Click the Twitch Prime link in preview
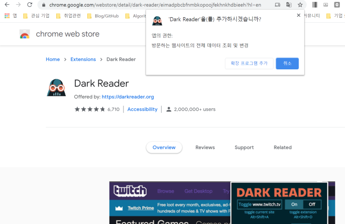This screenshot has width=345, height=224. click(x=141, y=208)
